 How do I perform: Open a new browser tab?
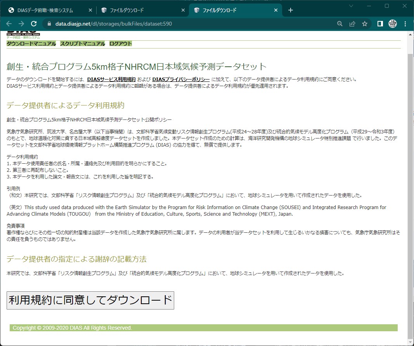click(x=291, y=10)
